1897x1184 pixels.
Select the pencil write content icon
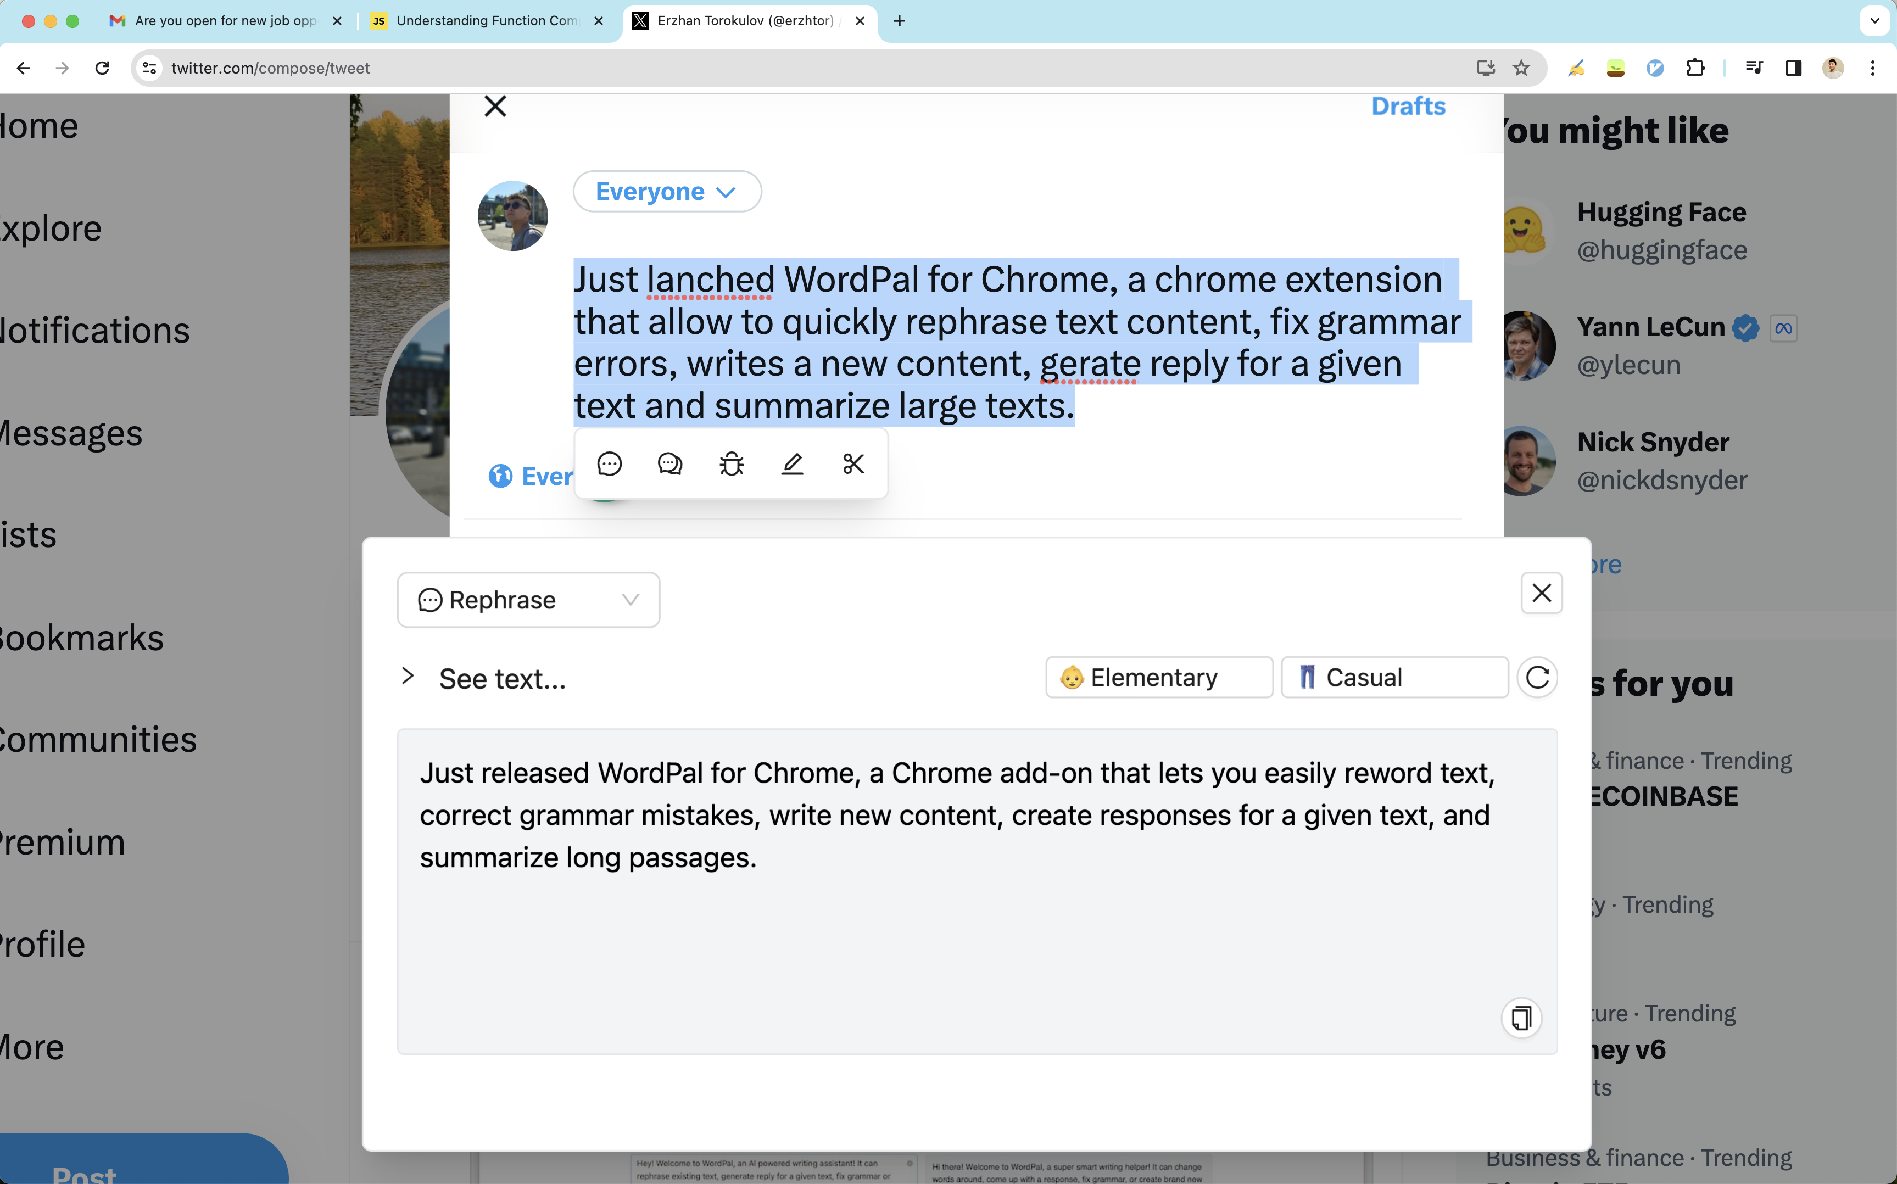pos(793,463)
